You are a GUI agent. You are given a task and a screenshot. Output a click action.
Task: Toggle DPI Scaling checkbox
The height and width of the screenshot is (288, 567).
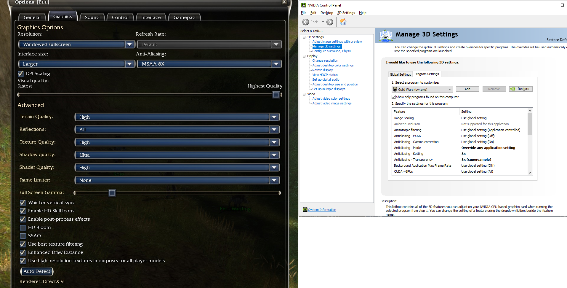(21, 74)
